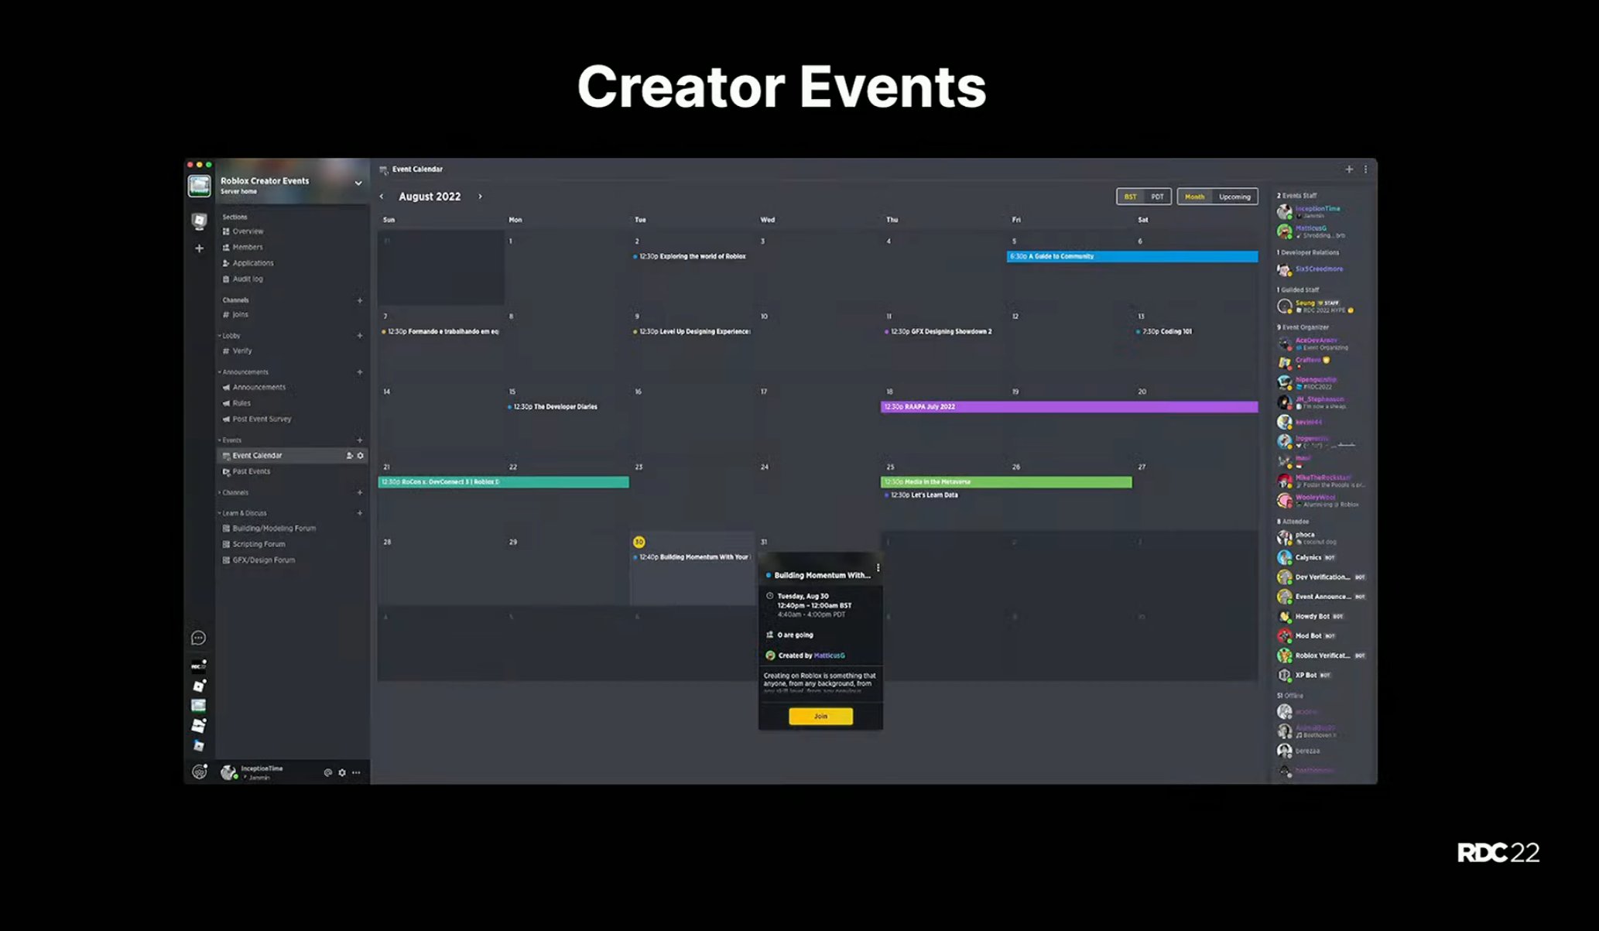Add a channel to the Events group
This screenshot has width=1599, height=931.
tap(360, 440)
